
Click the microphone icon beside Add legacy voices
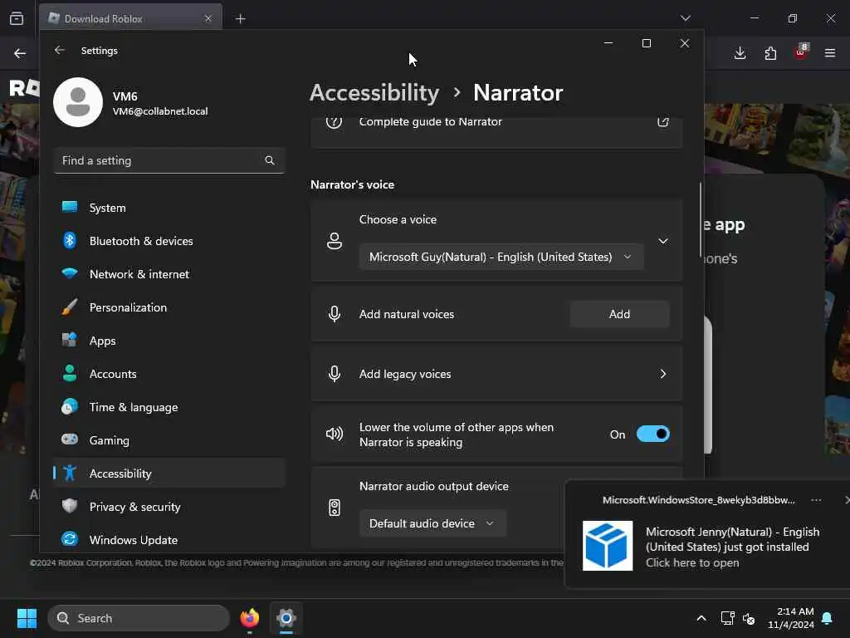[335, 374]
